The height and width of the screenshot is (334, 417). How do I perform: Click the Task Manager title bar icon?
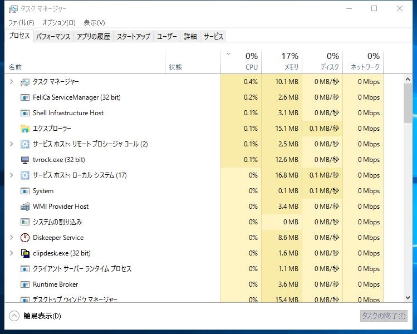(13, 9)
